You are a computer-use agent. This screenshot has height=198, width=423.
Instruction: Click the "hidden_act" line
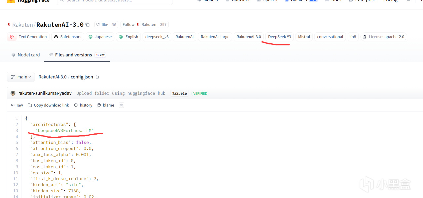[57, 185]
